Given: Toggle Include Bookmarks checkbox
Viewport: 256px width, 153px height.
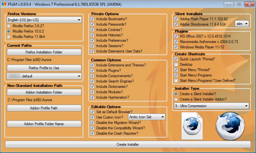Looking at the screenshot, I should coord(92,19).
